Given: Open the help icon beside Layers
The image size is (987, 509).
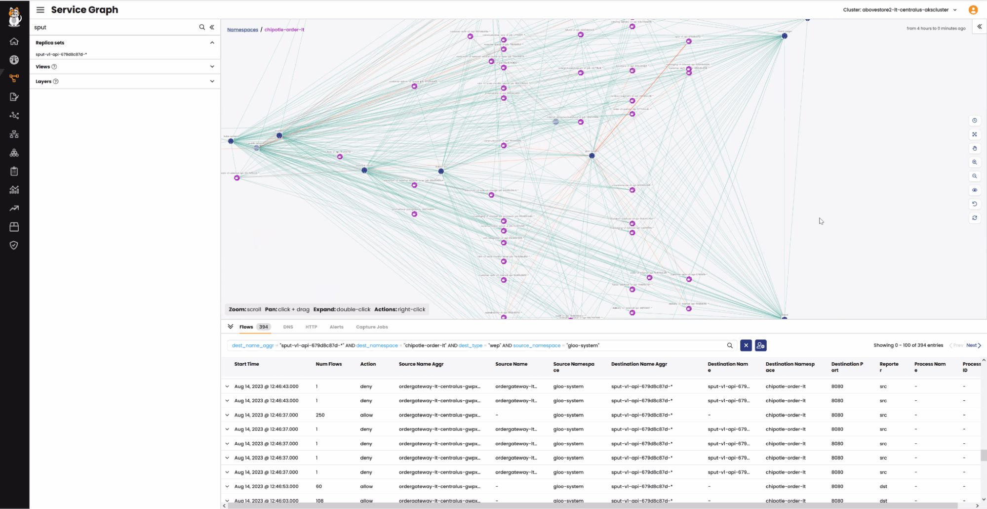Looking at the screenshot, I should [x=56, y=82].
